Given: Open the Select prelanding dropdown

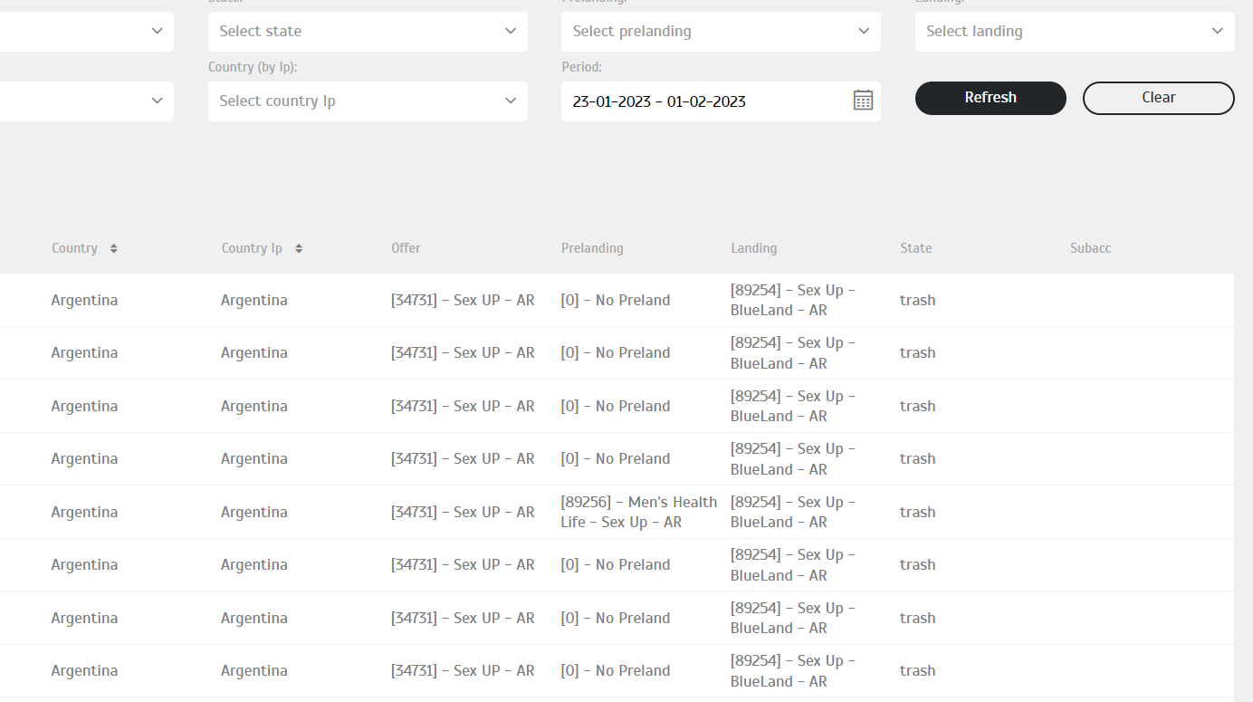Looking at the screenshot, I should (x=721, y=31).
